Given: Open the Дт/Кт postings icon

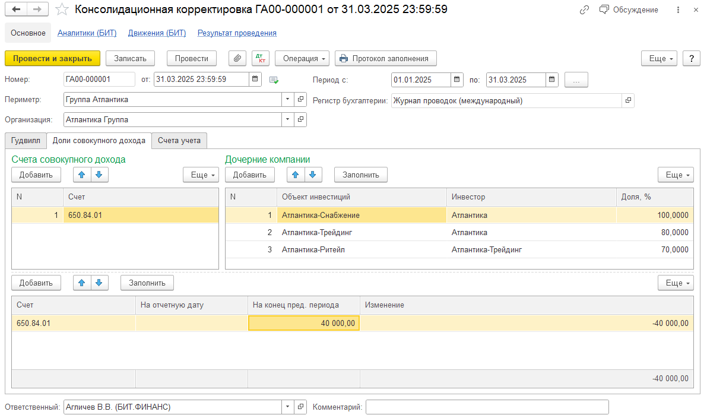Looking at the screenshot, I should 260,58.
